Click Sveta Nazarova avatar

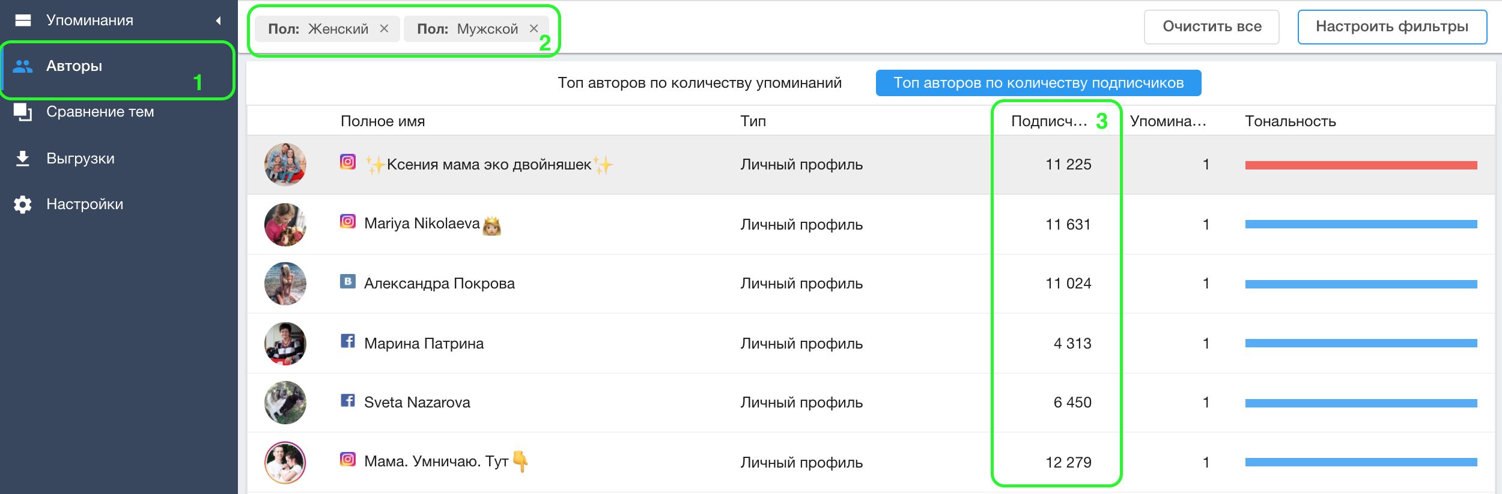tap(285, 403)
